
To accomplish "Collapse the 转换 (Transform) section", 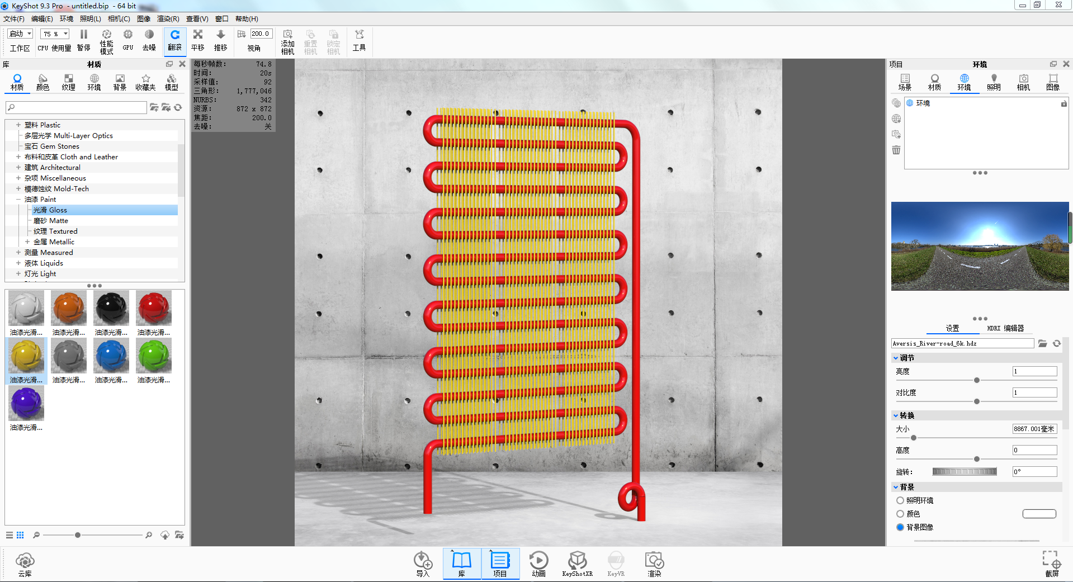I will pyautogui.click(x=896, y=415).
